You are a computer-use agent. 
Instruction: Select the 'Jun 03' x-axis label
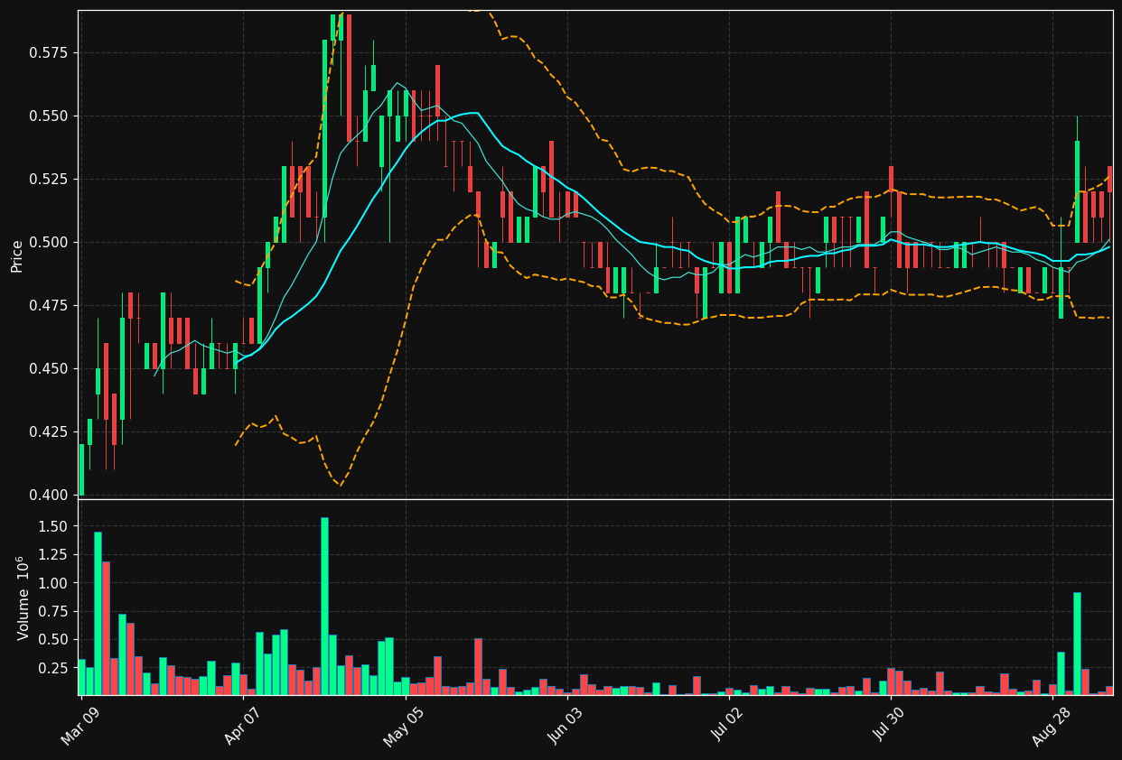pyautogui.click(x=566, y=725)
